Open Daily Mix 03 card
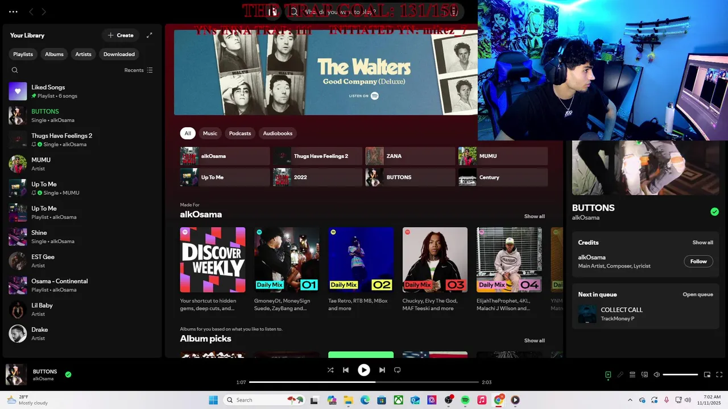Screen dimensions: 728x409 point(435,269)
